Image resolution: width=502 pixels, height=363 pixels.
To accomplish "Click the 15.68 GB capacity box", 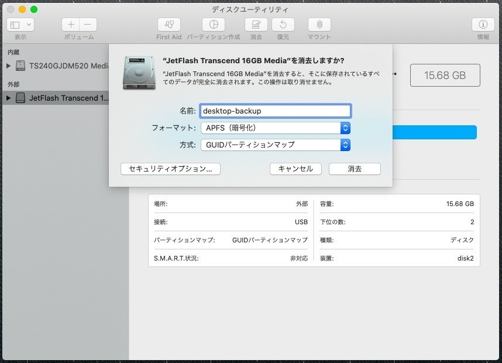I will pyautogui.click(x=445, y=76).
